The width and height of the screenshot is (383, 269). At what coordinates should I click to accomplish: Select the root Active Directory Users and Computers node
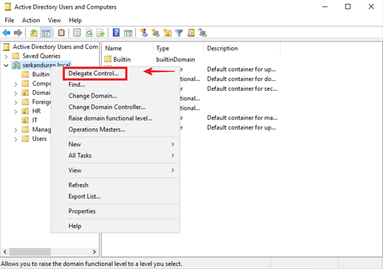(55, 46)
